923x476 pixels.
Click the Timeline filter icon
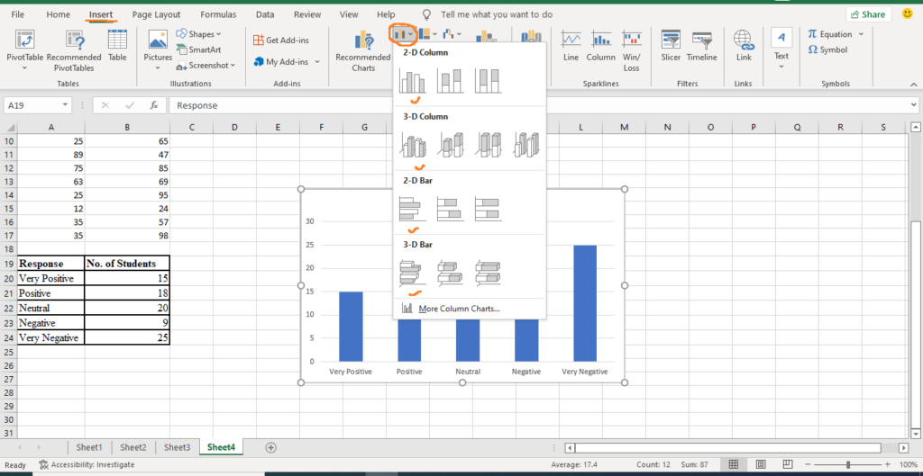[x=701, y=40]
